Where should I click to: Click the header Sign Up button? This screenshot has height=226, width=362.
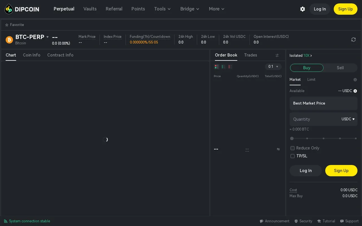coord(346,9)
